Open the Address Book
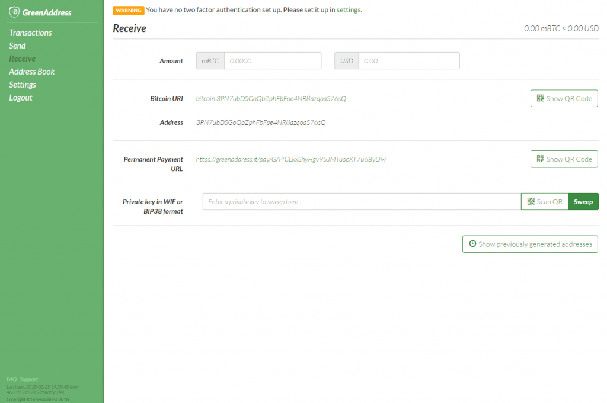The width and height of the screenshot is (607, 403). pos(32,72)
